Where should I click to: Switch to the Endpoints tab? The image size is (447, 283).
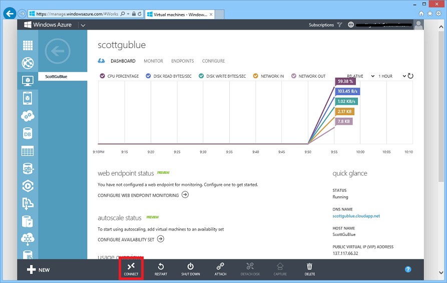[x=182, y=61]
